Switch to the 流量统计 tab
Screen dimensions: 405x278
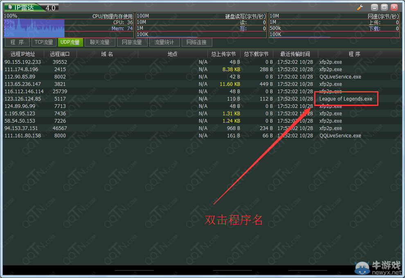coord(164,42)
